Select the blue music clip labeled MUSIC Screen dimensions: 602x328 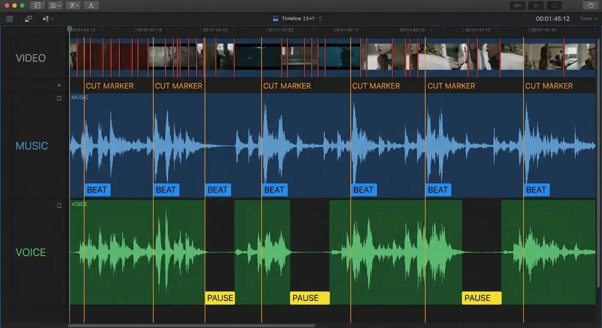tap(332, 145)
